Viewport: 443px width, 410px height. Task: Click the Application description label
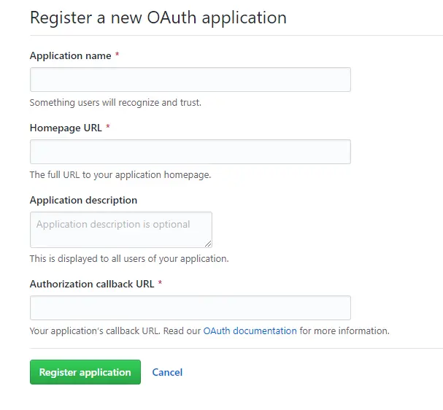tap(83, 200)
